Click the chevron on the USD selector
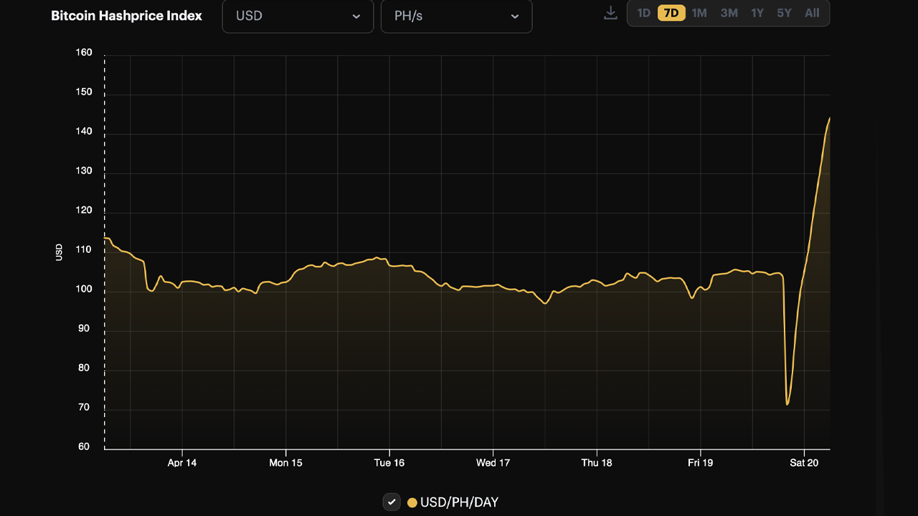The height and width of the screenshot is (516, 918). [x=356, y=16]
